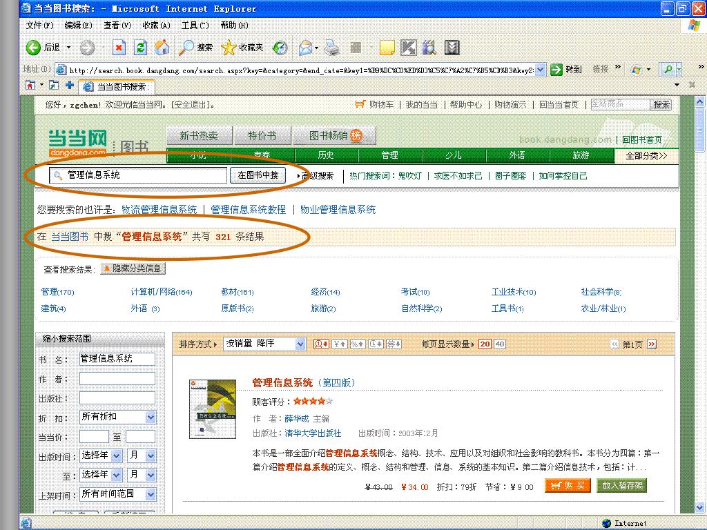The width and height of the screenshot is (707, 530).
Task: Open the first 出版时间 选择年 dropdown
Action: 101,455
